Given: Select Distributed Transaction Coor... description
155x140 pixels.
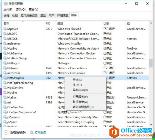Looking at the screenshot, I should point(78,34).
